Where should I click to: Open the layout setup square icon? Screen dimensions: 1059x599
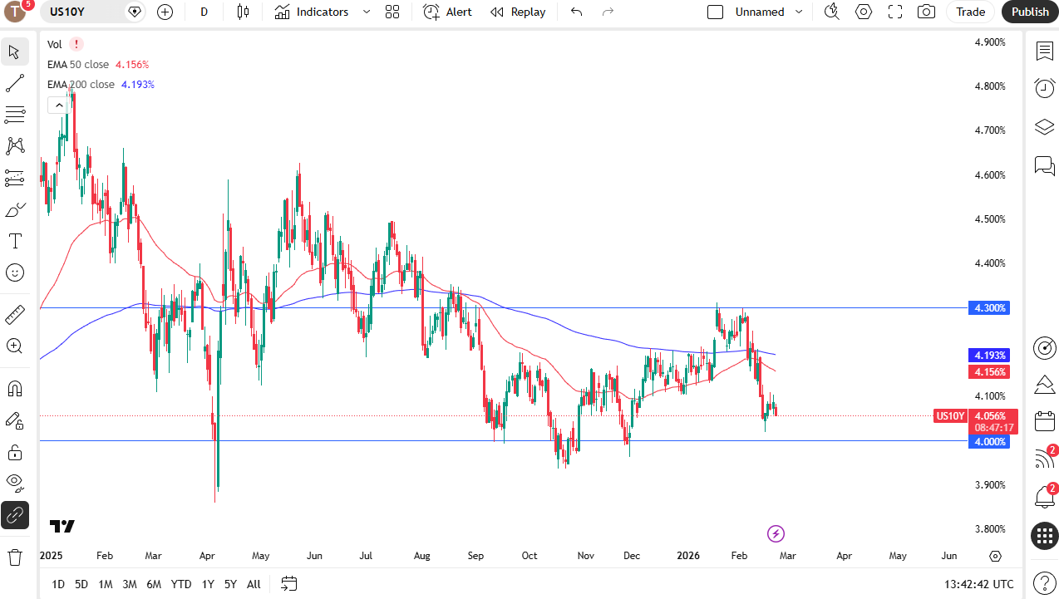click(715, 12)
